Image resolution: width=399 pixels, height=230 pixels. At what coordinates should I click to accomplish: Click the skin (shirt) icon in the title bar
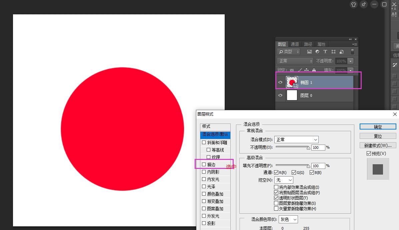click(x=354, y=5)
